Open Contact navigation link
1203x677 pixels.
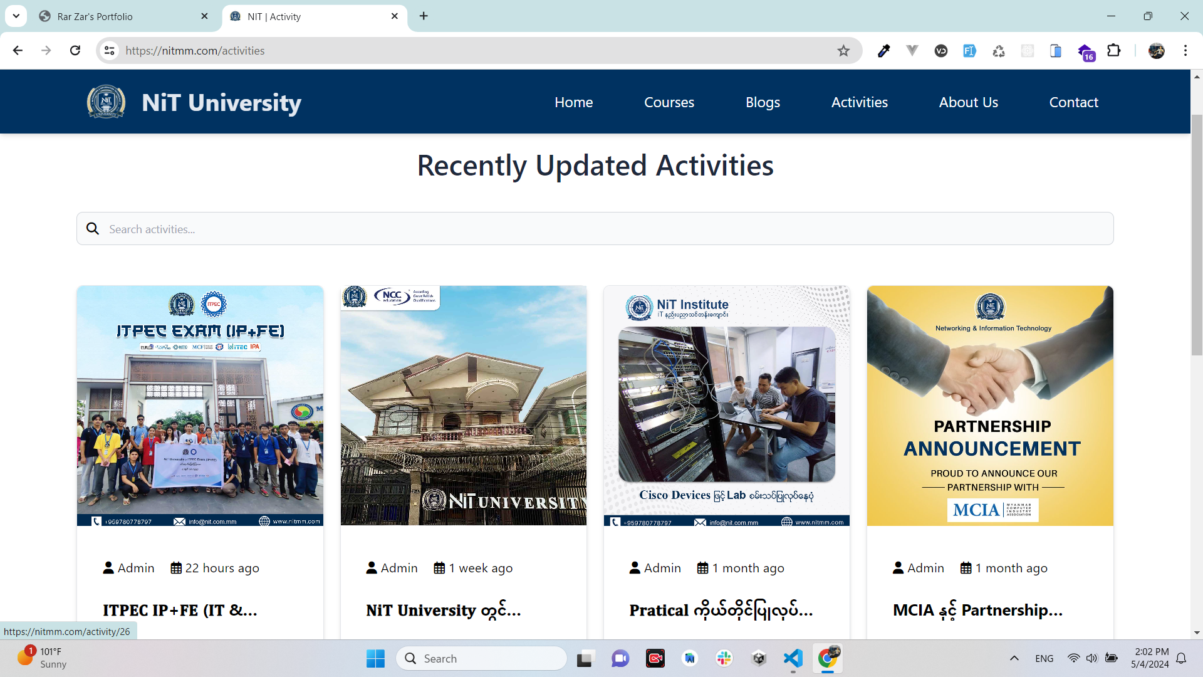[x=1073, y=102]
